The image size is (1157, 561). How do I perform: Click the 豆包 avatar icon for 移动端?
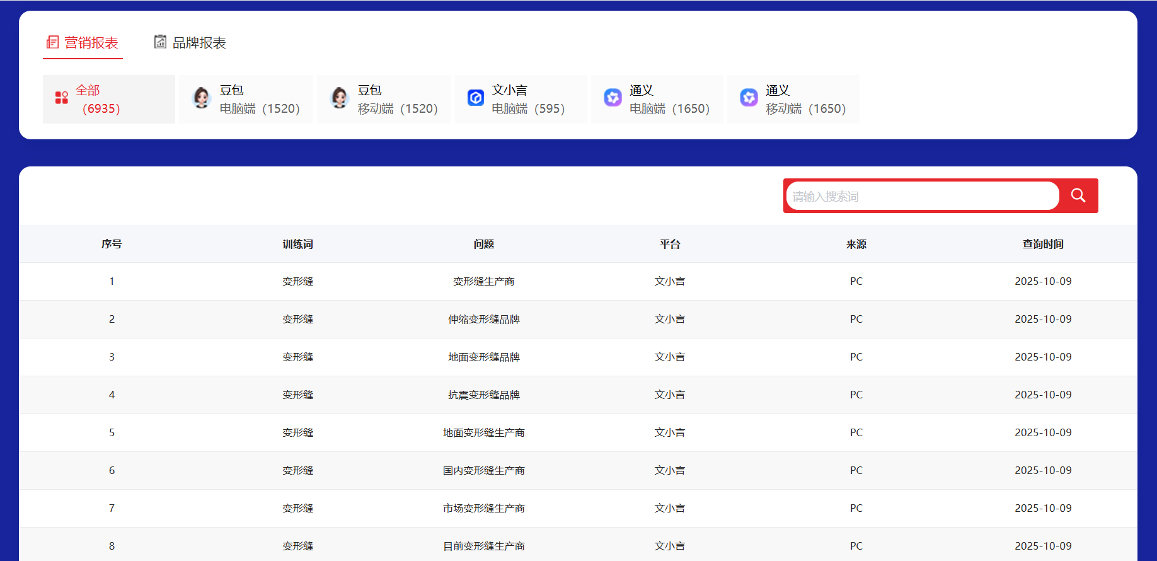tap(340, 98)
